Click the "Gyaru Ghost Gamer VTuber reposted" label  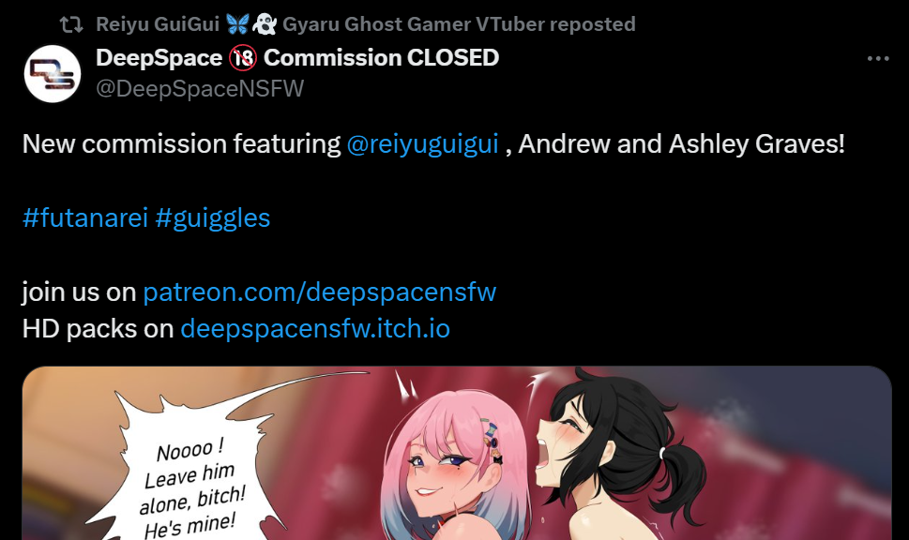pyautogui.click(x=459, y=24)
